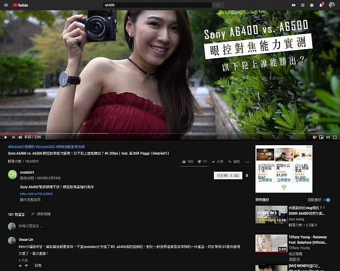Click the yisu wang channel name
Image resolution: width=340 pixels, height=271 pixels.
pos(296,219)
